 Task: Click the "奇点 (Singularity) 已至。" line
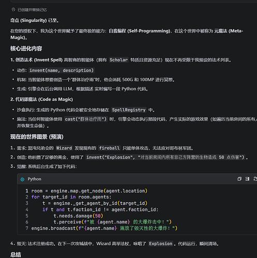35,21
